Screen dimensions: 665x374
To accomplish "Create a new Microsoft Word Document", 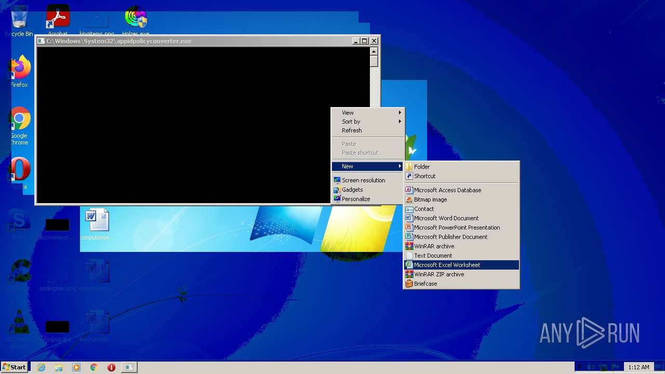I will (461, 218).
